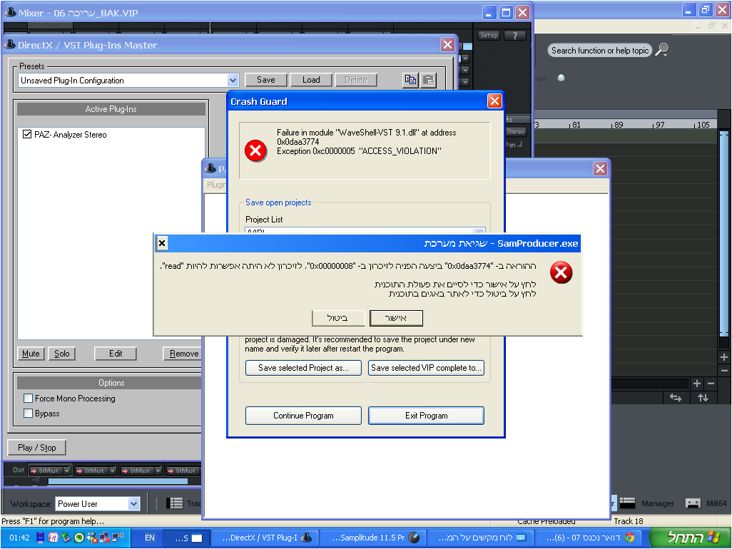Click Save selected VIP complete to button
Image resolution: width=732 pixels, height=549 pixels.
pos(426,368)
